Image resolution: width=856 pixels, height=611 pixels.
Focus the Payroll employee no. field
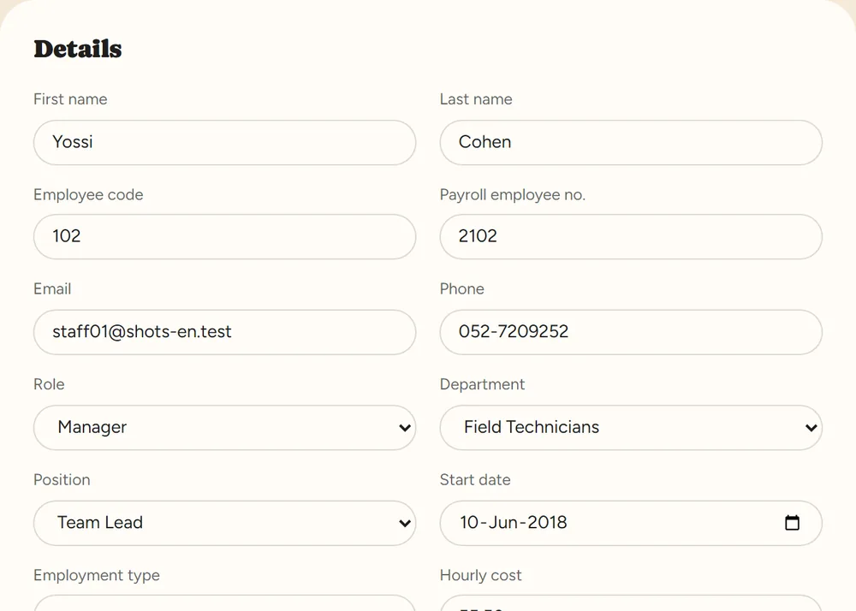click(x=631, y=237)
